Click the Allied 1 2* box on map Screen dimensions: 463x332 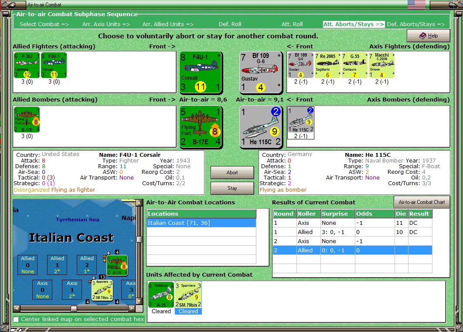pos(57,265)
